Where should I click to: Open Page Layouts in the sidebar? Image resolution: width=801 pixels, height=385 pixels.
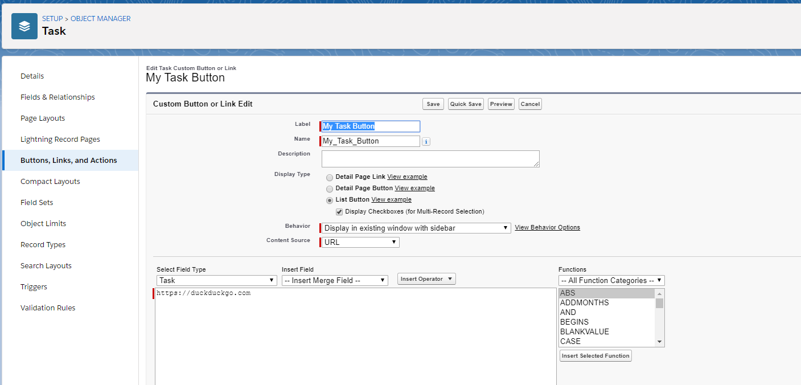[x=43, y=118]
